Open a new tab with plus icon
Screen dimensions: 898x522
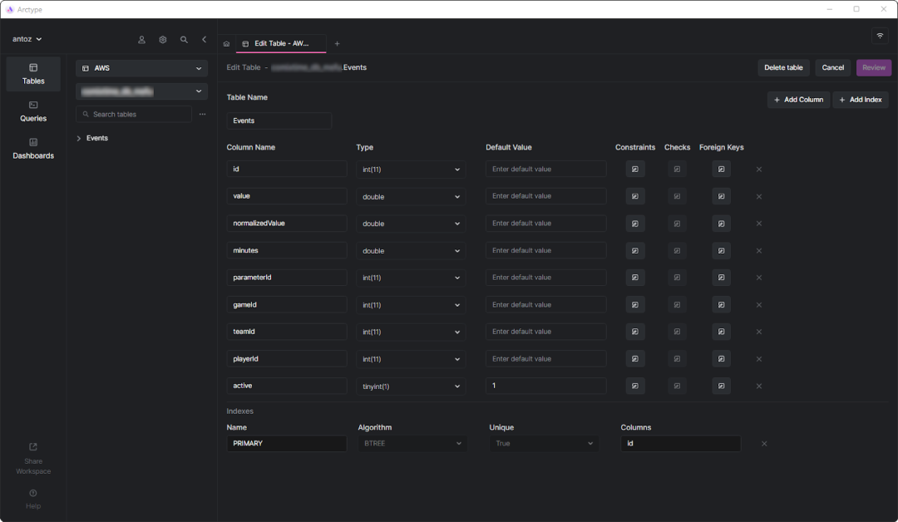pyautogui.click(x=337, y=43)
